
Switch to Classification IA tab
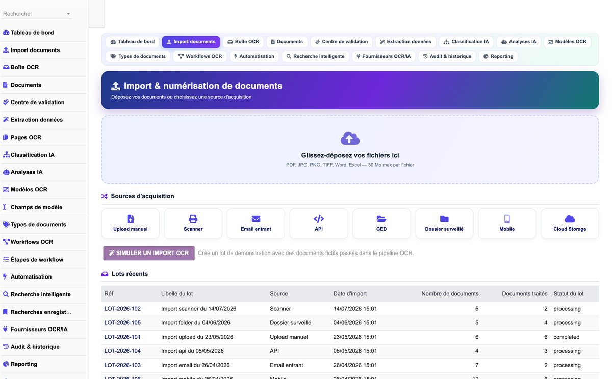click(466, 42)
